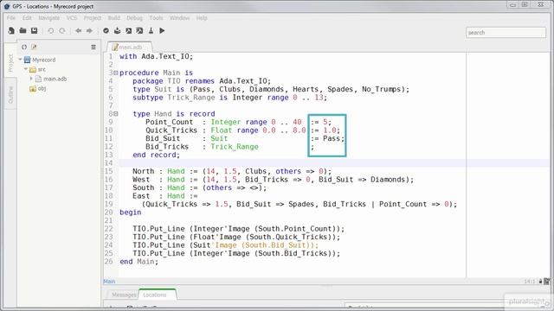Click 'Trick_Range' type on line 12

click(x=235, y=147)
